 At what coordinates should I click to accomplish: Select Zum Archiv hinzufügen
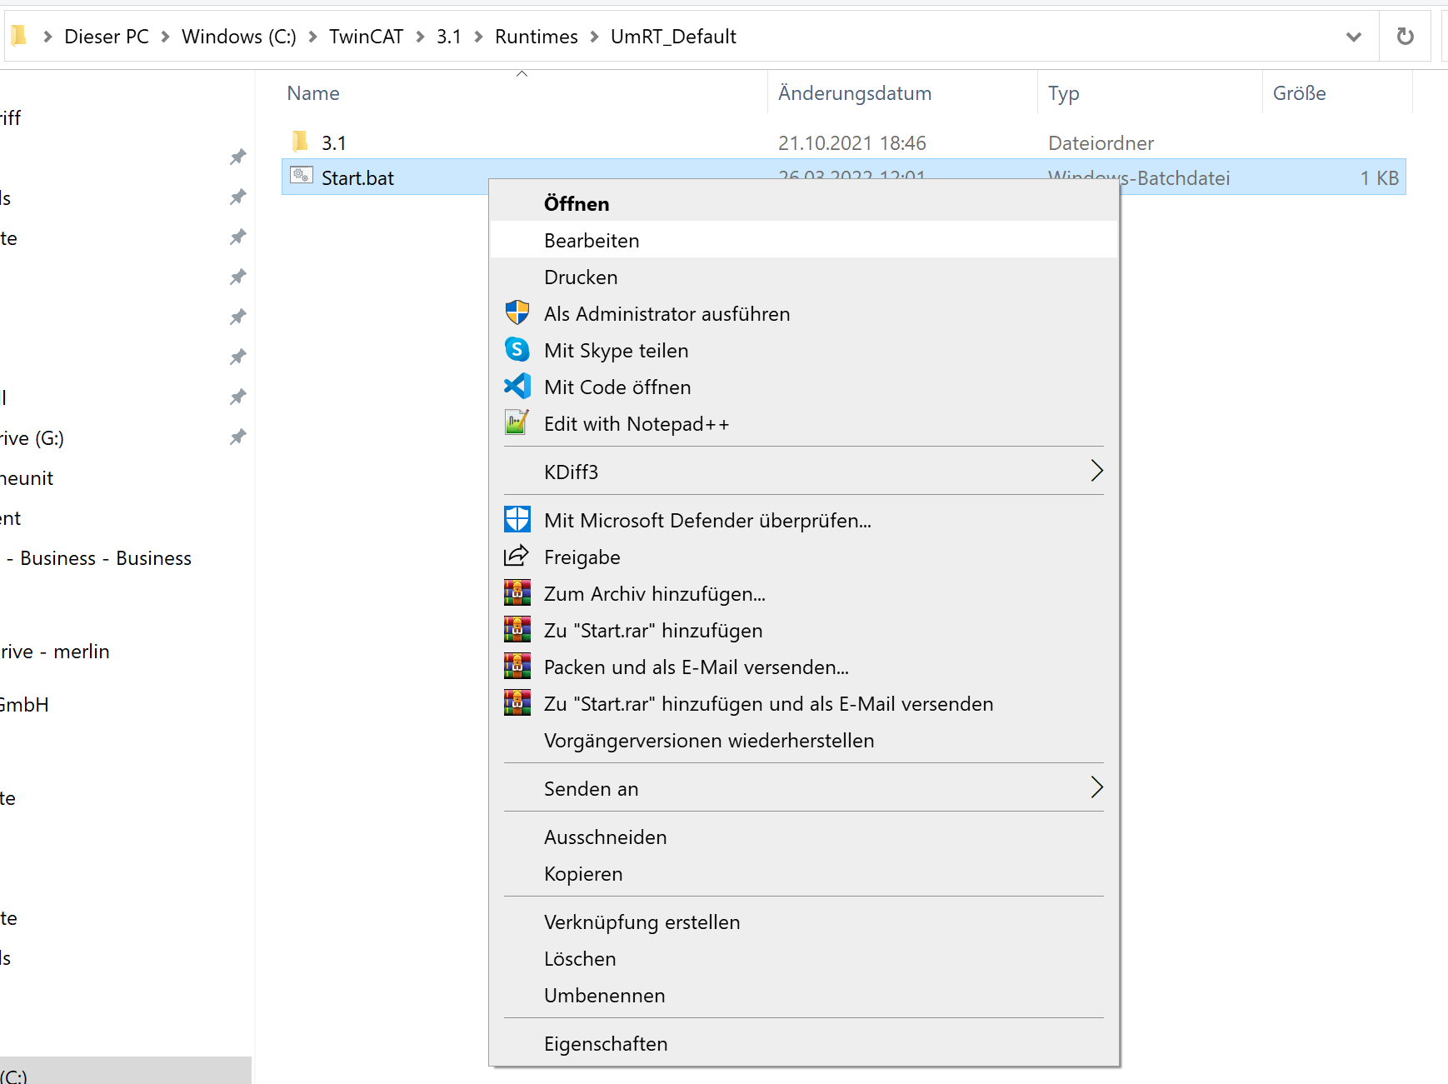804,593
